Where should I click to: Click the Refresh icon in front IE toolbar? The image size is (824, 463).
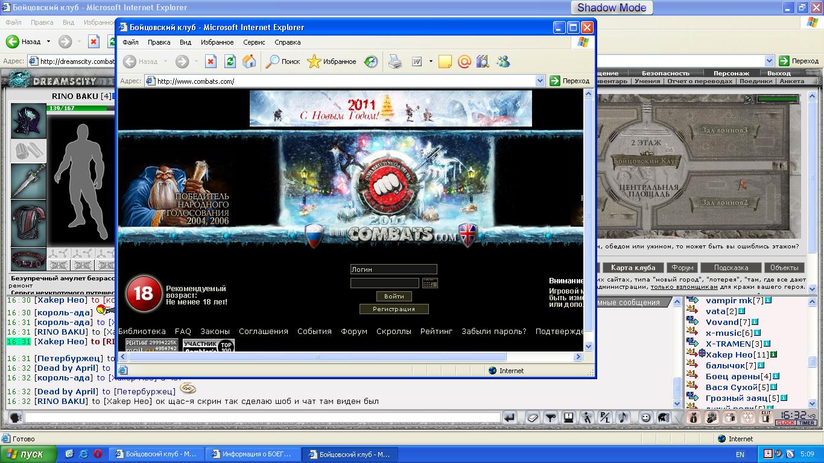tap(230, 61)
